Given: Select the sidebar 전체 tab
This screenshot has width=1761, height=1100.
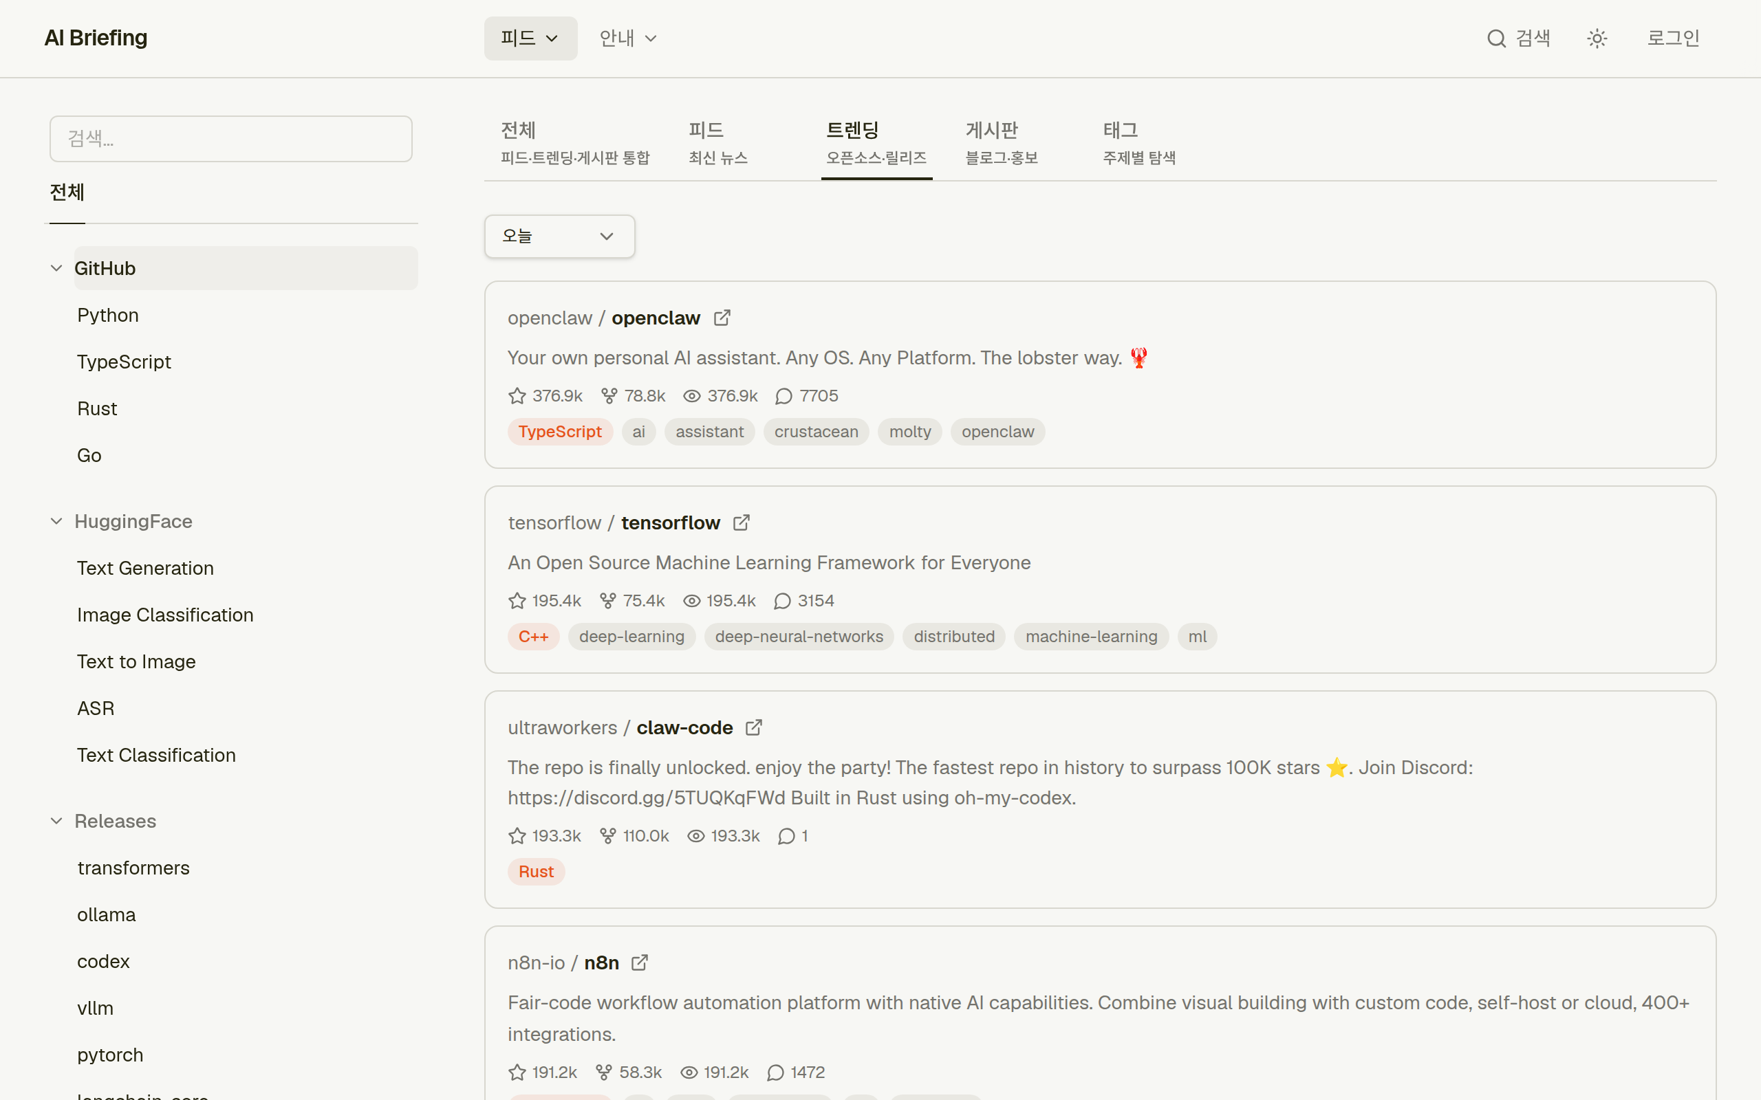Looking at the screenshot, I should pos(67,192).
